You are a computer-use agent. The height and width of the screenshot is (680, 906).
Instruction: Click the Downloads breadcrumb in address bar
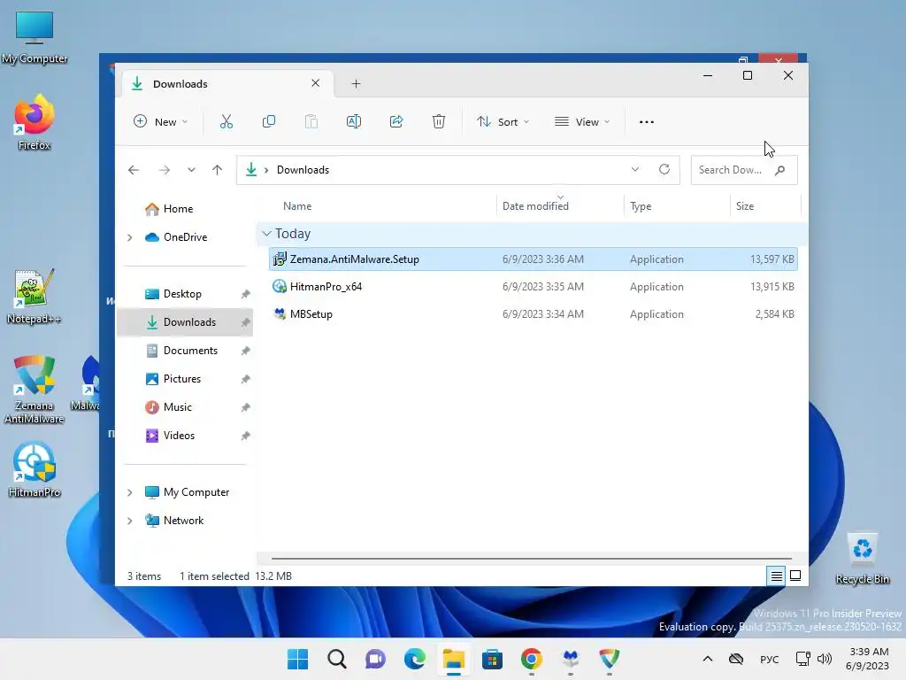pyautogui.click(x=303, y=170)
